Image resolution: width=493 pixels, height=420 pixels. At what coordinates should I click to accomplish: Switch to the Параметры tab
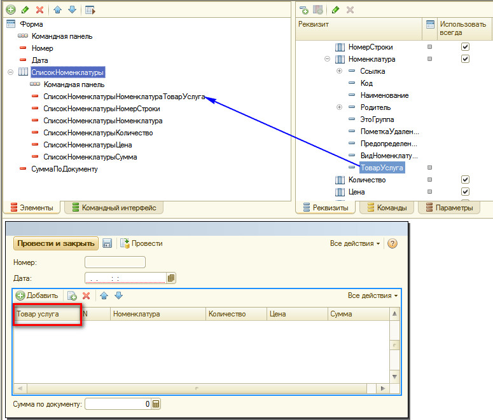pos(449,208)
